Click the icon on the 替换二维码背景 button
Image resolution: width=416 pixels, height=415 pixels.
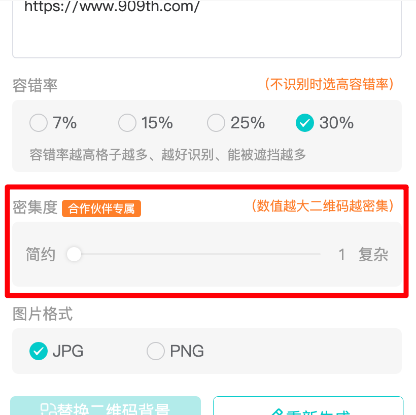coord(48,410)
